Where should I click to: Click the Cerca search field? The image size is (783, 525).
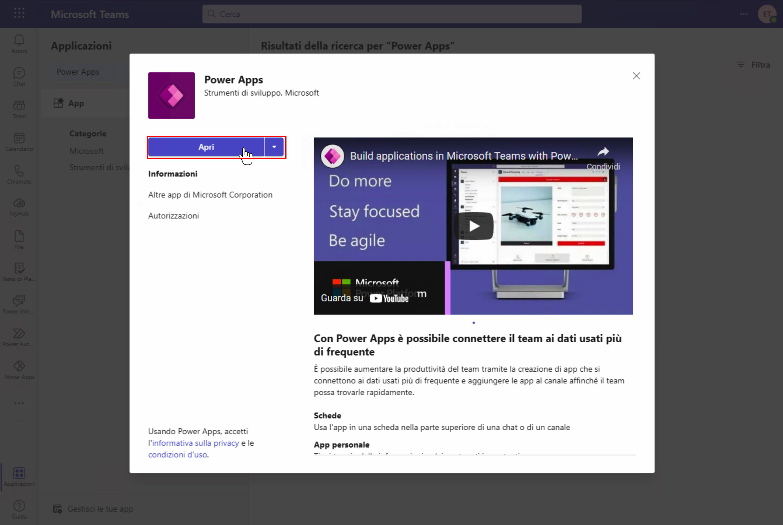(392, 14)
